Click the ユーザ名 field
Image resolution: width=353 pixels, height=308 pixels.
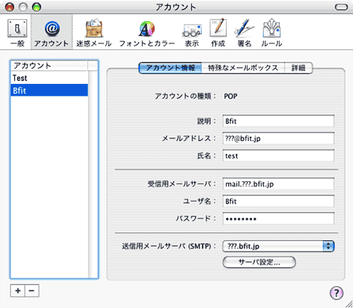(x=278, y=201)
